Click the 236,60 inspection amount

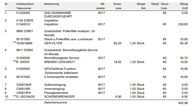pos(183,24)
